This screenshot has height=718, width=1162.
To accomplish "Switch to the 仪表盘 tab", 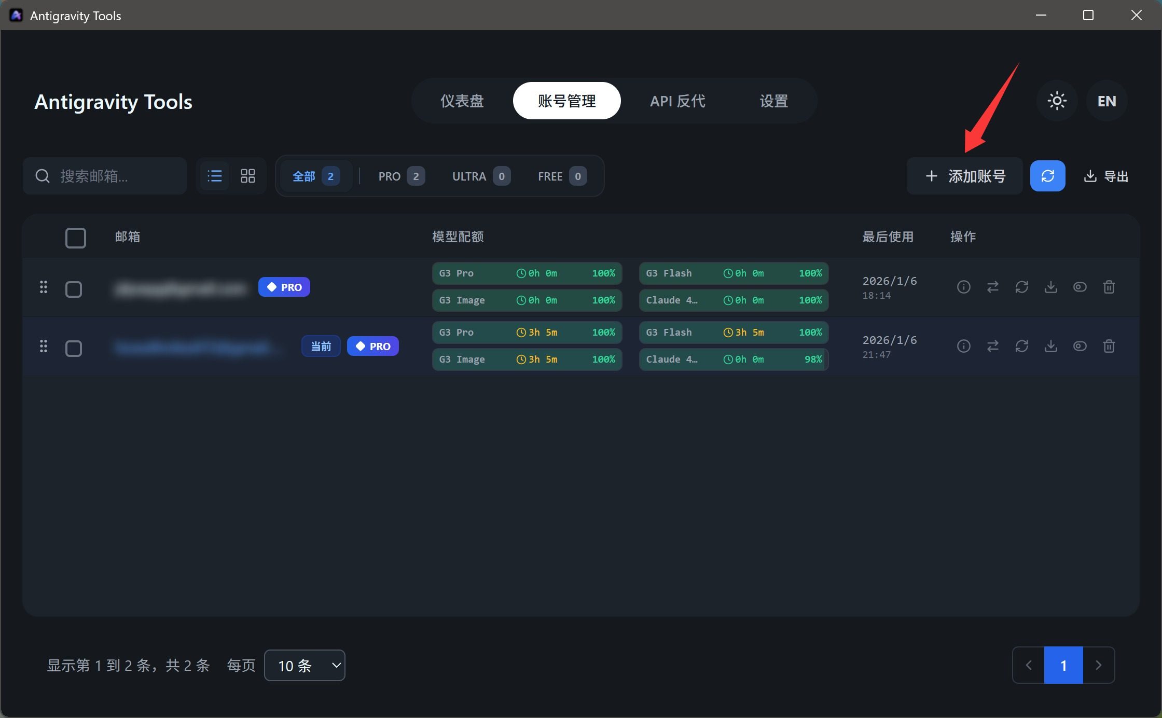I will [x=462, y=101].
